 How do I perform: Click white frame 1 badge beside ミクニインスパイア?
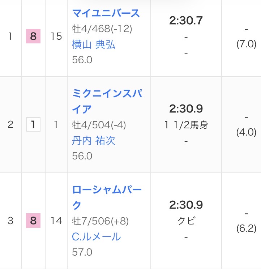point(33,125)
